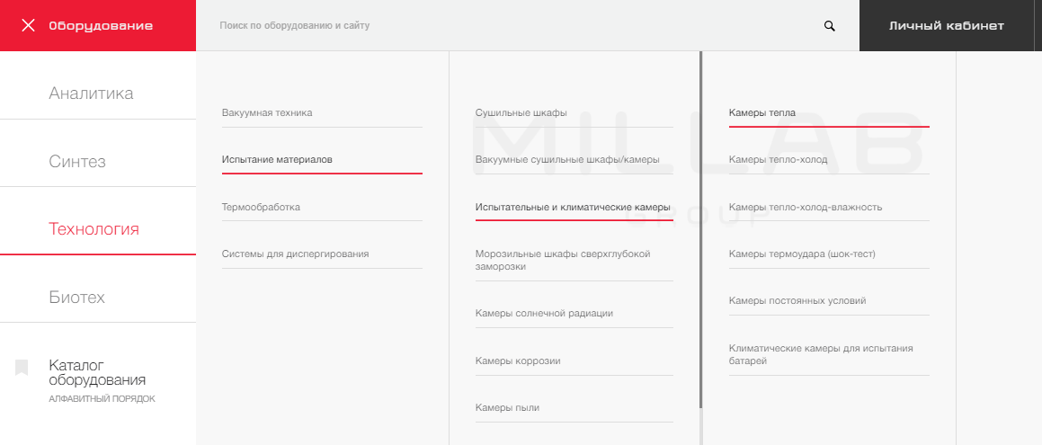Open Камеры термоудара (шок-тест) link

[802, 254]
